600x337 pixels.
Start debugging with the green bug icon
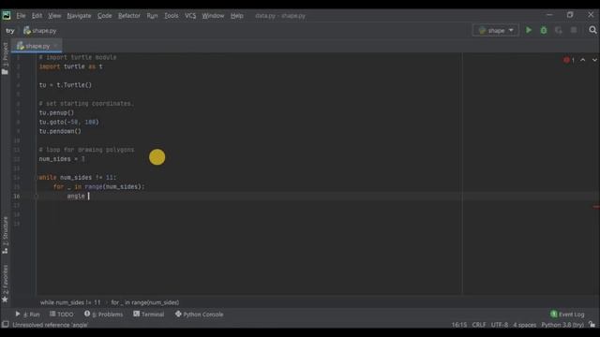click(x=544, y=30)
